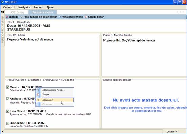Click the left arrow tab navigation icon
The height and width of the screenshot is (134, 187).
(x=178, y=12)
